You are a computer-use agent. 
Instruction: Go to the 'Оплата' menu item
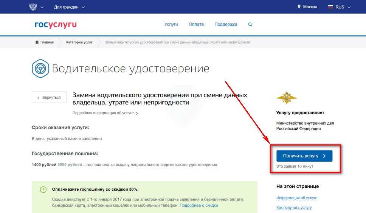[196, 25]
